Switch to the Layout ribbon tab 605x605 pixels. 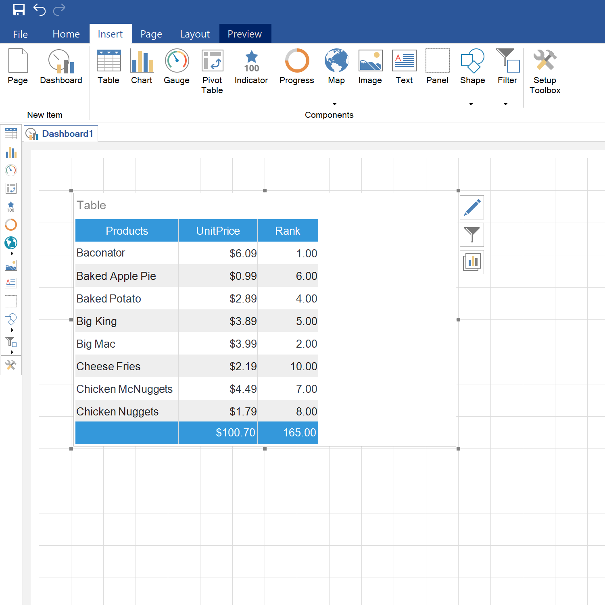point(195,34)
